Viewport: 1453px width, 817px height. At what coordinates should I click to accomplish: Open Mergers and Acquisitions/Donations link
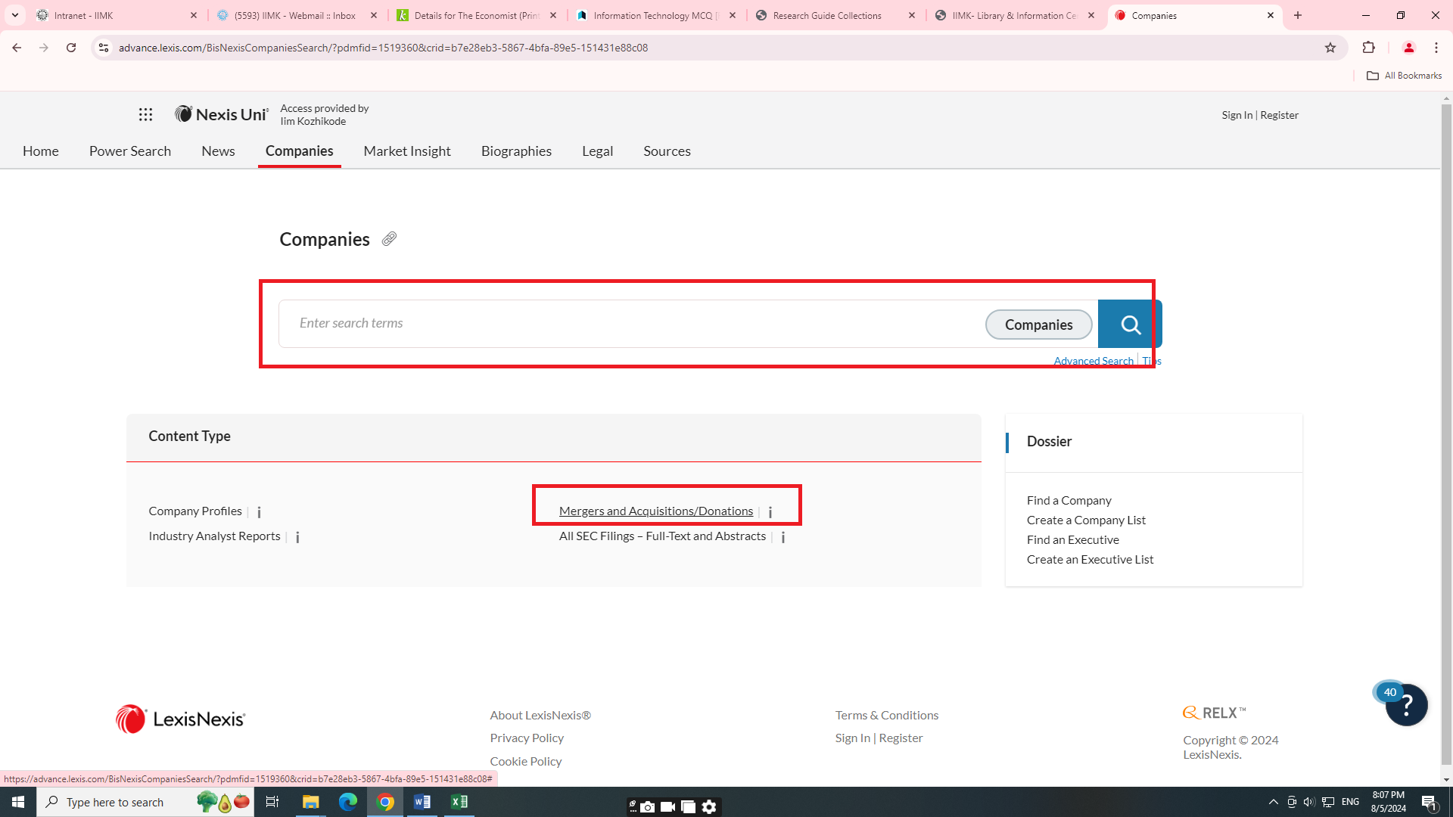pos(655,511)
